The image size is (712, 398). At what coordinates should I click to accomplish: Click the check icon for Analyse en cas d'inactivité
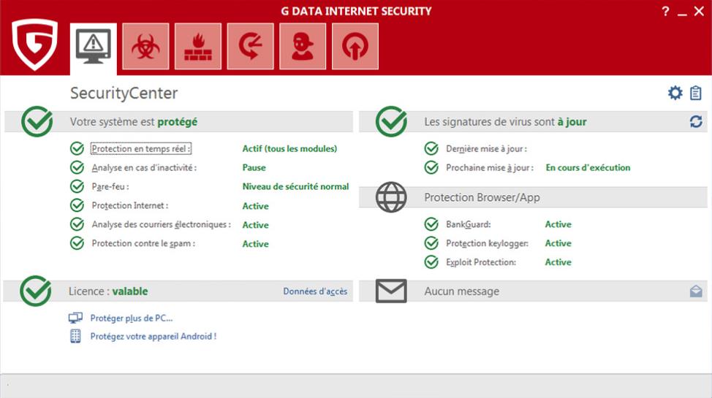[77, 167]
